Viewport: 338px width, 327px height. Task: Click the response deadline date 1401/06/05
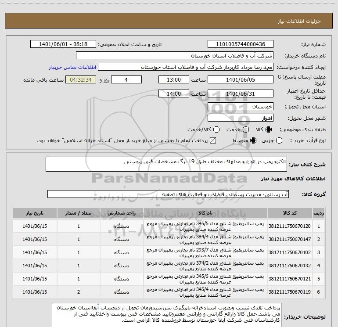tap(241, 79)
